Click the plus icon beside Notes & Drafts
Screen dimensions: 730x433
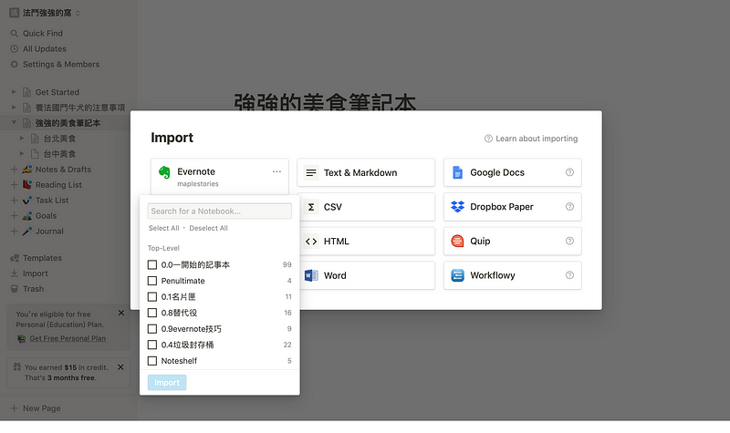(14, 170)
